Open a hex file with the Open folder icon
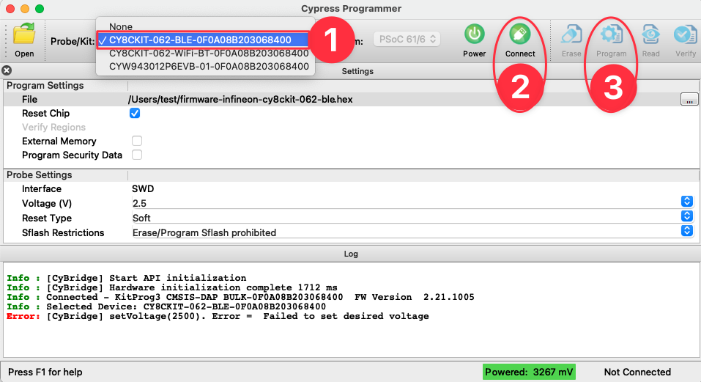 coord(24,35)
